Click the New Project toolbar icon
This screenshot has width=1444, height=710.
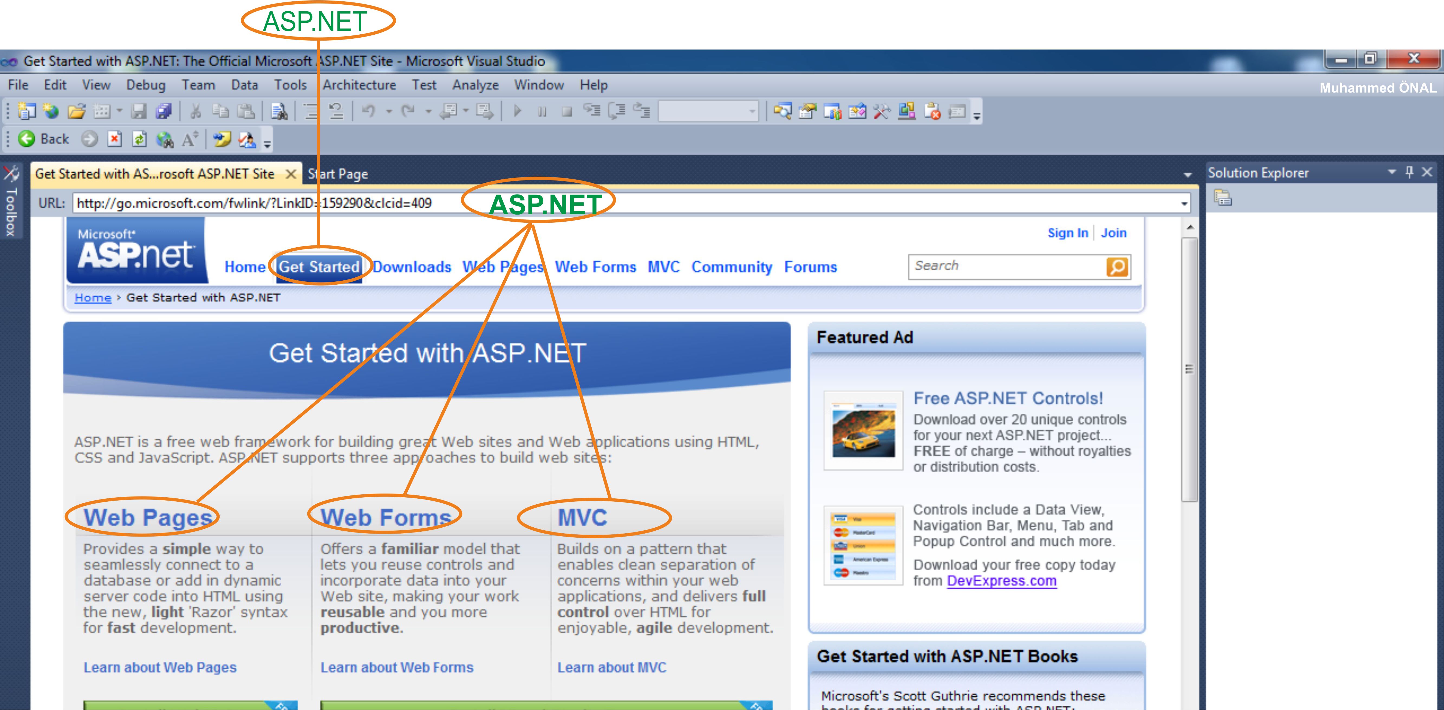(26, 111)
